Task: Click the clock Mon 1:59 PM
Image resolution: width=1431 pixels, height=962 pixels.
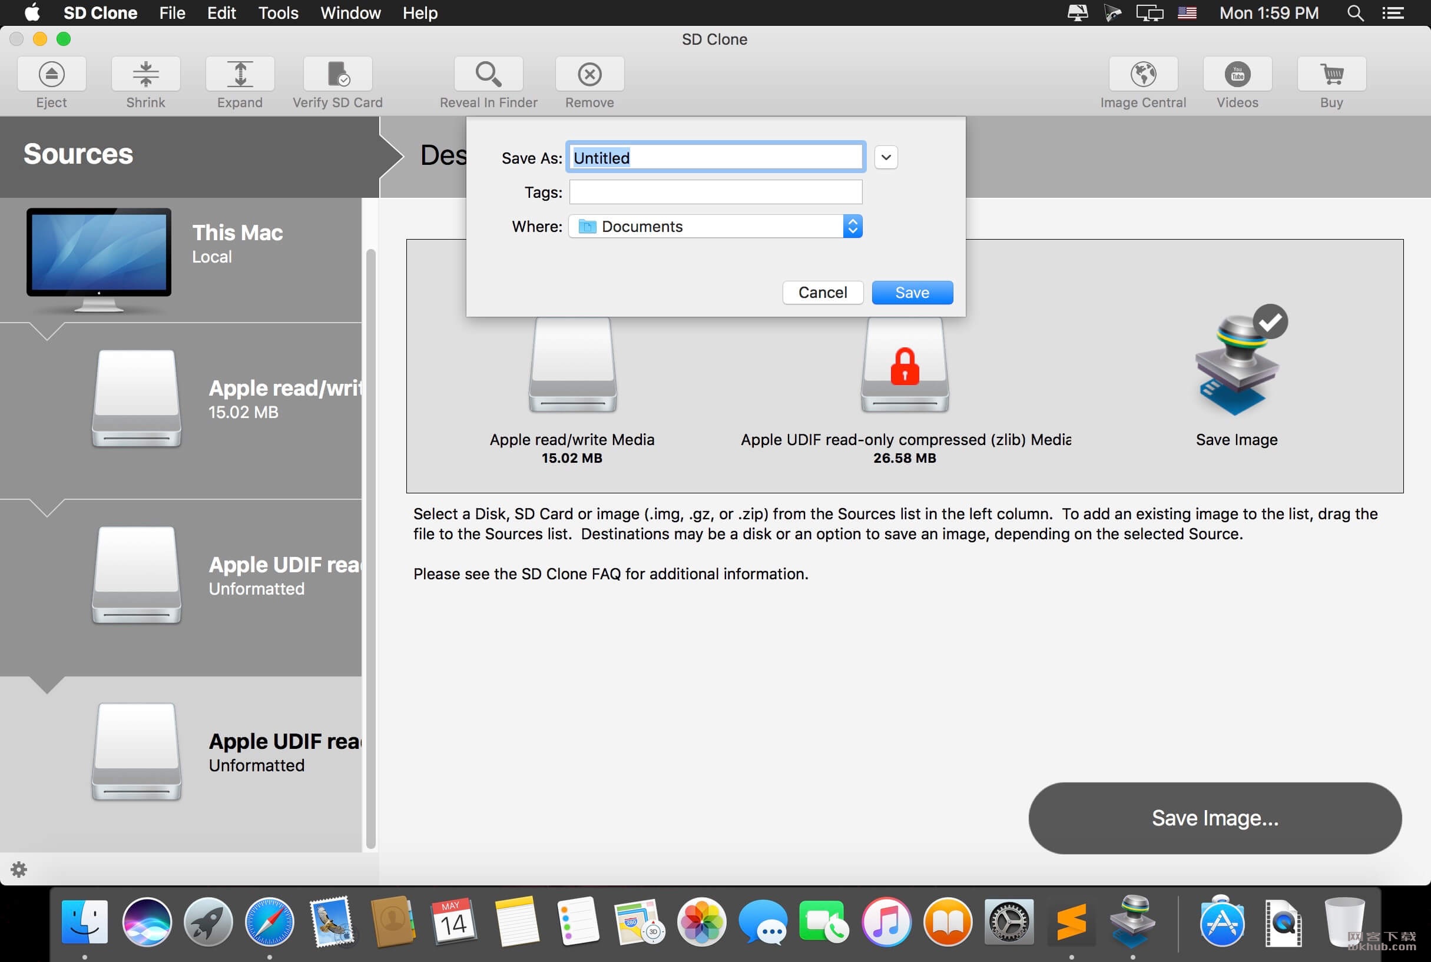Action: pyautogui.click(x=1269, y=13)
